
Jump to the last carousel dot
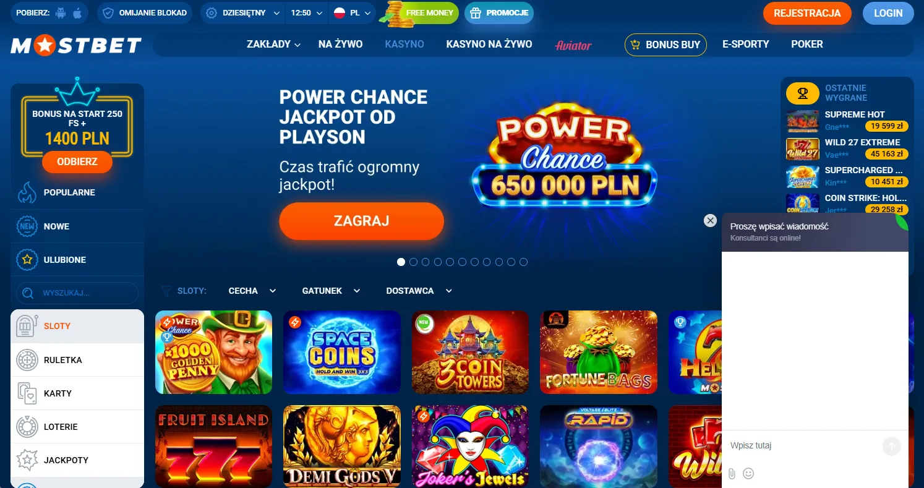(523, 262)
